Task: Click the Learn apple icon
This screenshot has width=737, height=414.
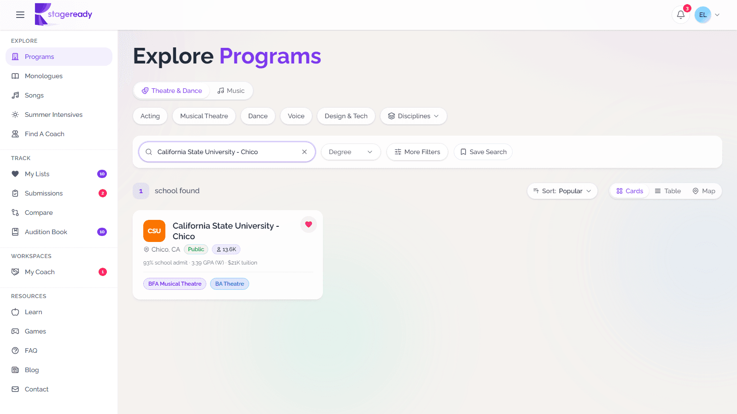Action: click(x=15, y=312)
